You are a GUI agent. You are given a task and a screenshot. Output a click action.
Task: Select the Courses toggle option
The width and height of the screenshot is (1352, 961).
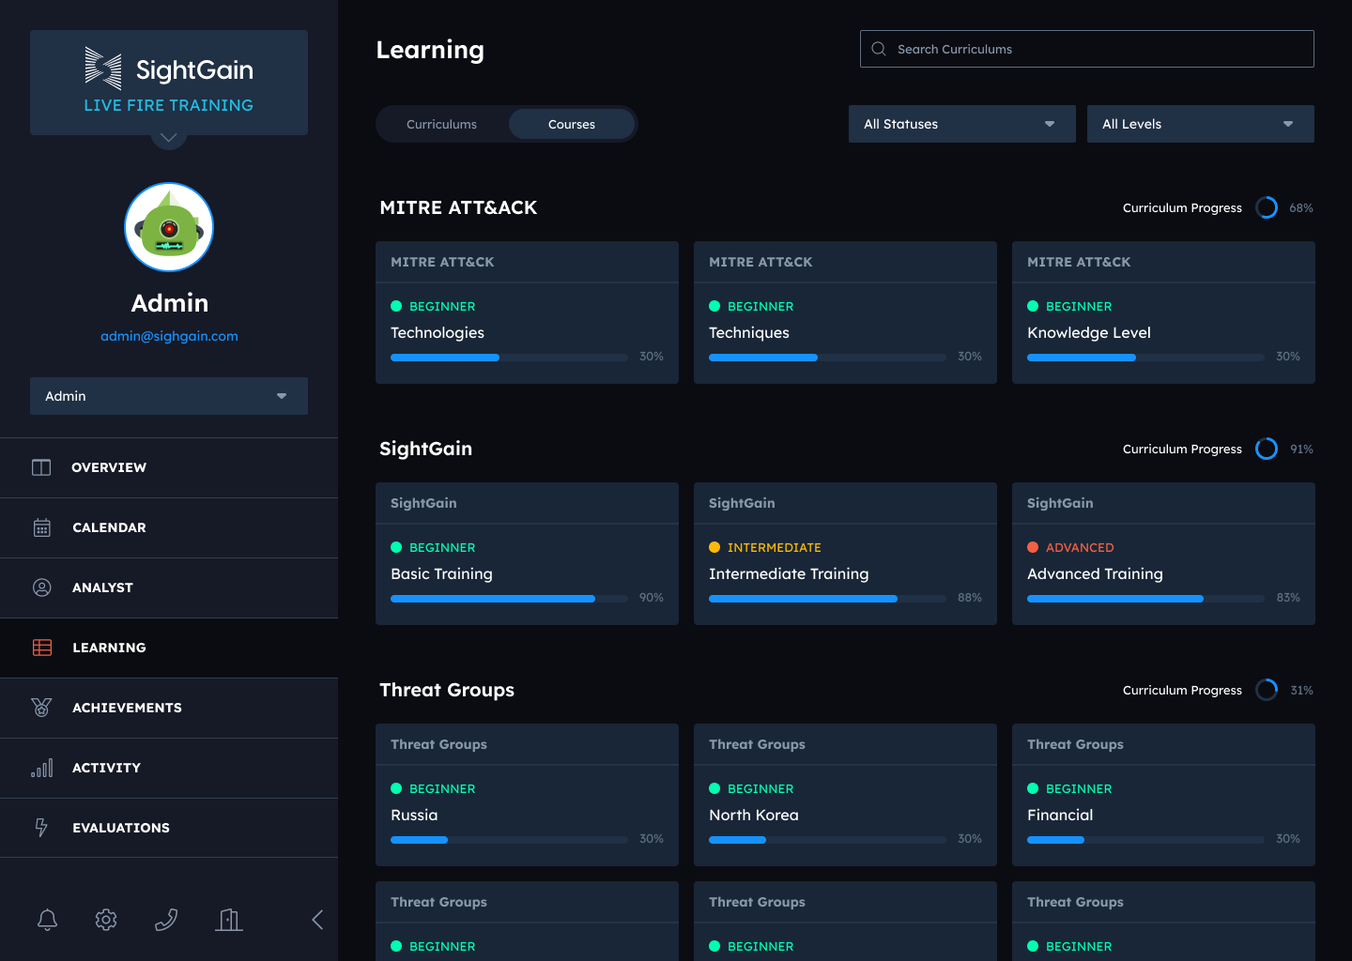(x=572, y=124)
